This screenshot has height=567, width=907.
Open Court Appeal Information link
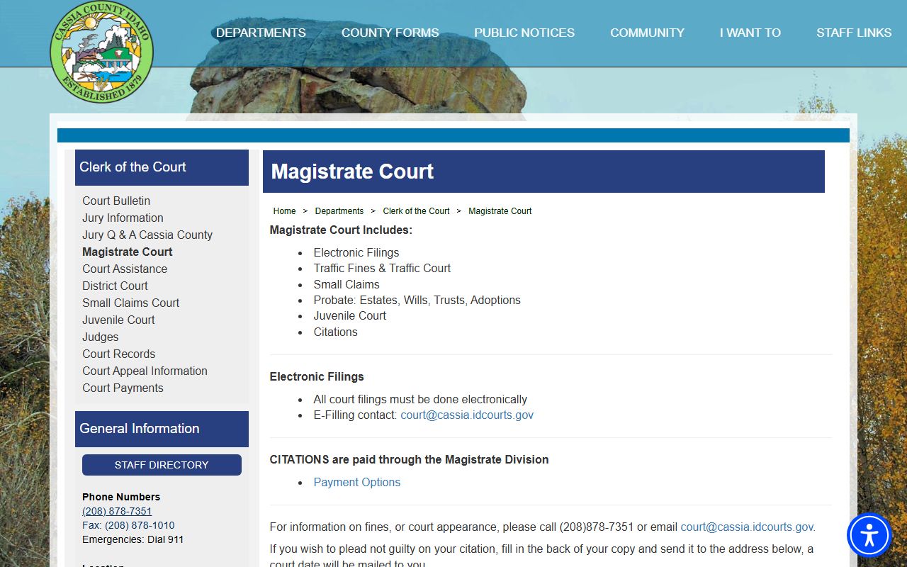(145, 371)
